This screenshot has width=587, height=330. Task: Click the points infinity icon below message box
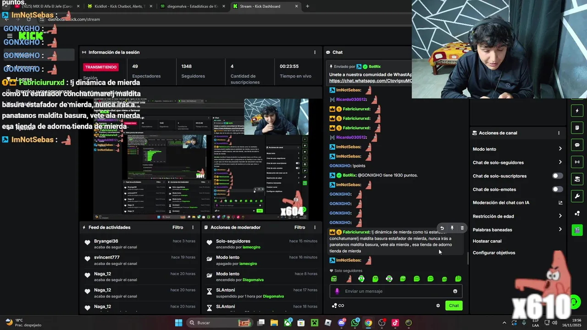pos(338,306)
